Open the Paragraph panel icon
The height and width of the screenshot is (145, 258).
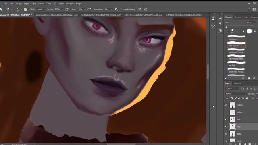pos(220,24)
